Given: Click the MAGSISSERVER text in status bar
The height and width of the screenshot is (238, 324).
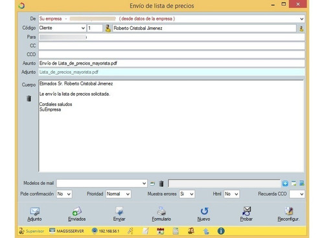Looking at the screenshot, I should [x=70, y=232].
